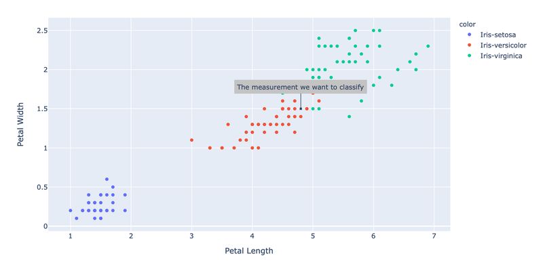Select the rightmost green point near length 6.9
The image size is (543, 271).
click(428, 46)
